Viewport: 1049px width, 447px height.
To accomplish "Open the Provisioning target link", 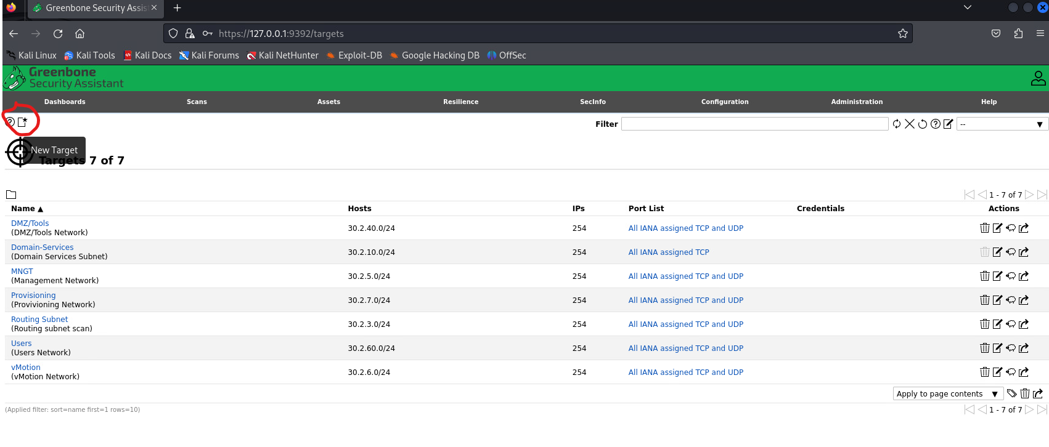I will tap(33, 296).
